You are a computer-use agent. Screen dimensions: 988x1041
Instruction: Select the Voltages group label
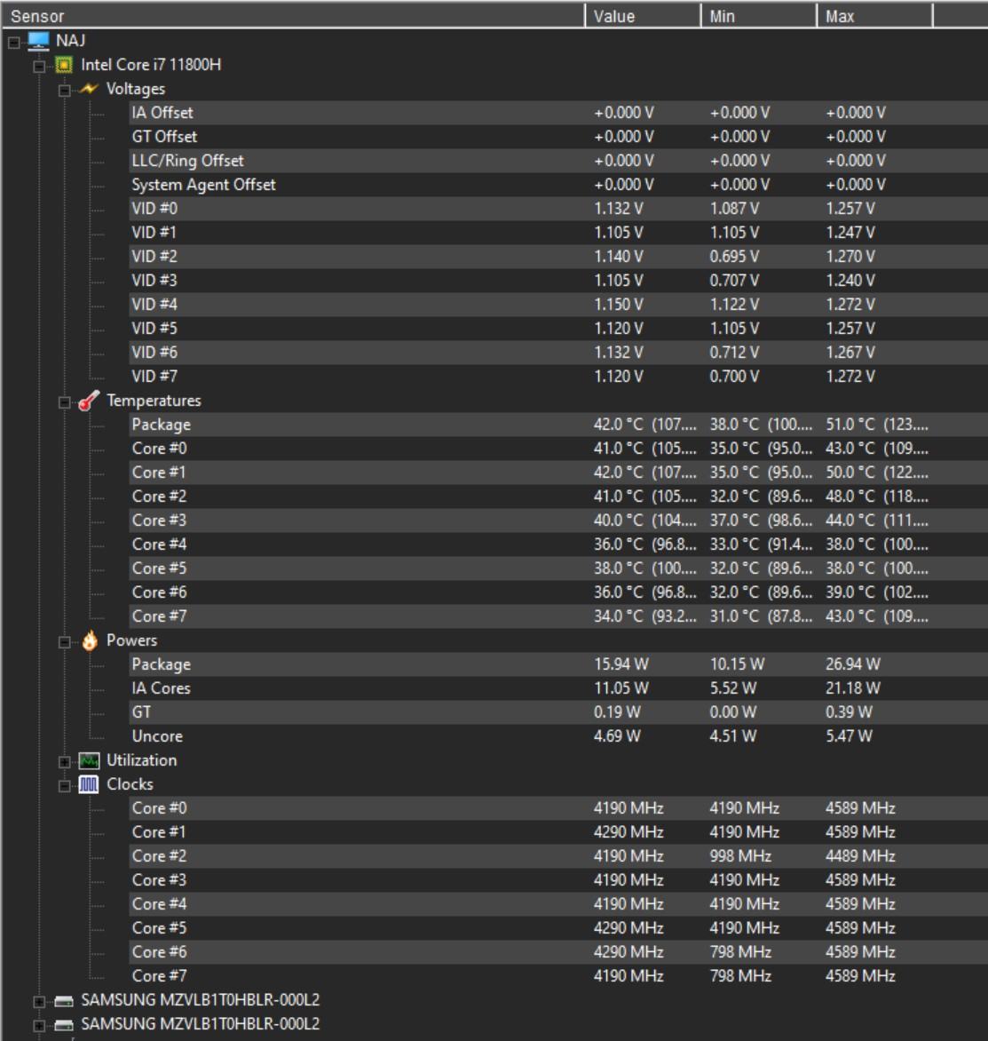(x=136, y=89)
